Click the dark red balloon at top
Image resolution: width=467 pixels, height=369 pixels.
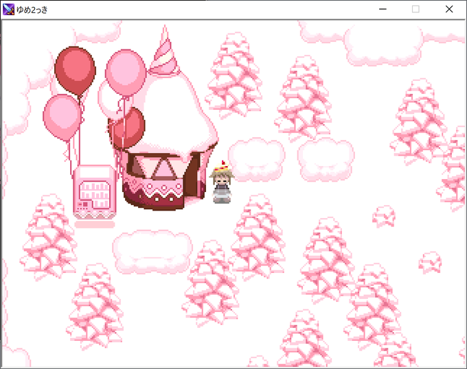76,71
